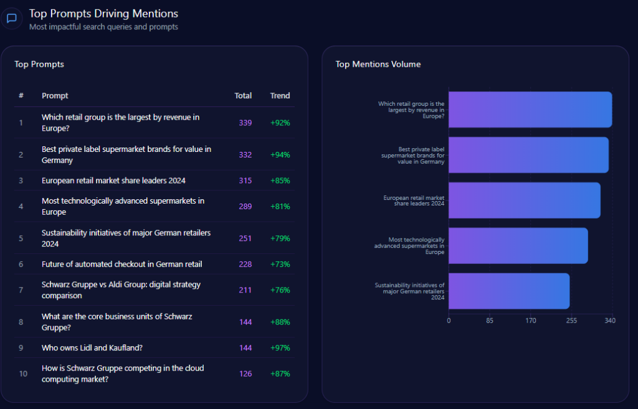The height and width of the screenshot is (409, 638).
Task: Select 'Future of automated checkout in German retail'
Action: 122,264
